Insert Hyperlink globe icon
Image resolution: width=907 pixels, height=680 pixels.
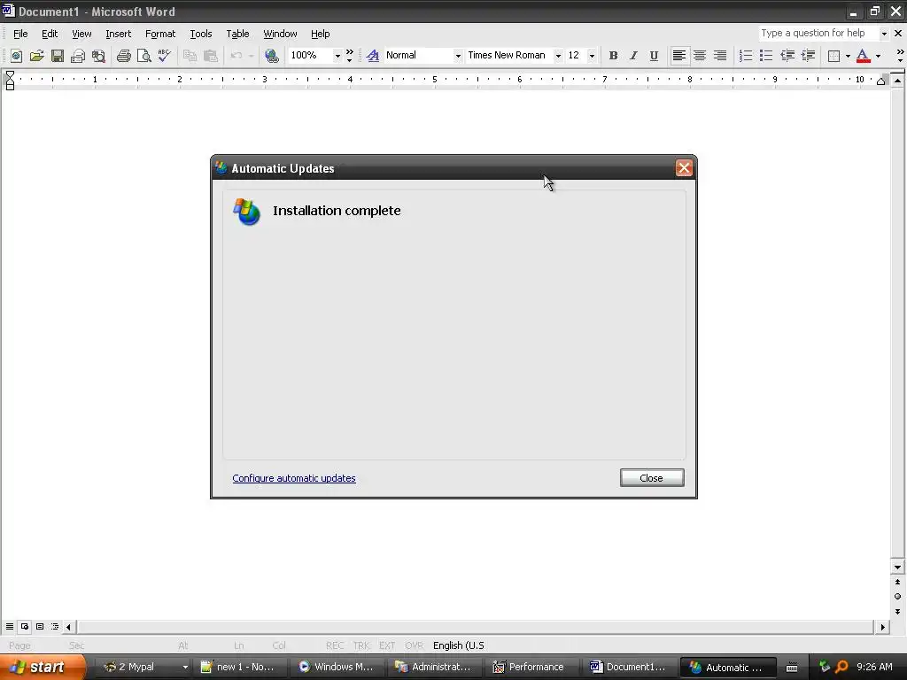(271, 56)
